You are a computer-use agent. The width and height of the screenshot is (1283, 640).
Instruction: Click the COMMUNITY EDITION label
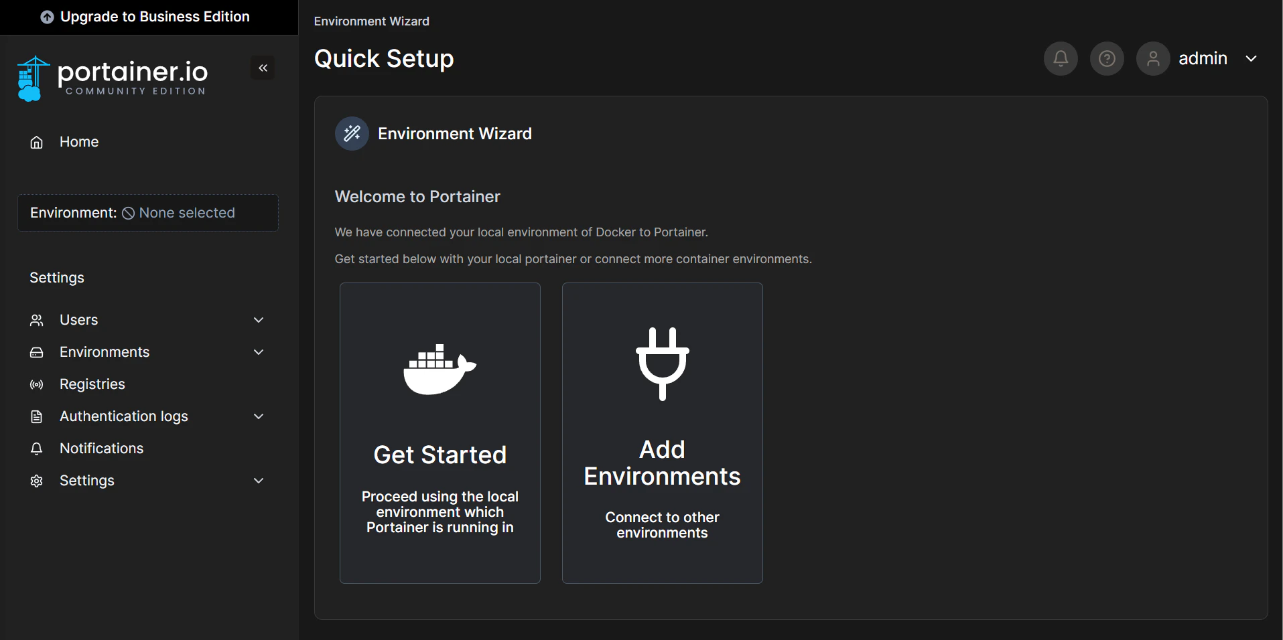pyautogui.click(x=135, y=91)
